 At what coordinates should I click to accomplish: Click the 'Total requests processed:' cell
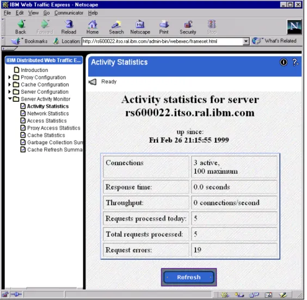(146, 234)
